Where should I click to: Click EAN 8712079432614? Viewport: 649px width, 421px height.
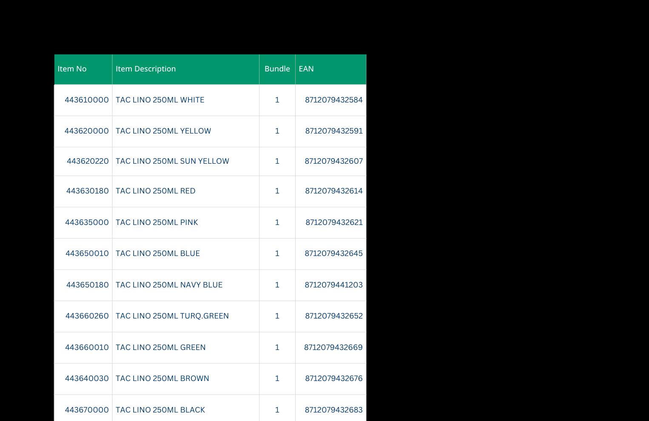(x=334, y=191)
